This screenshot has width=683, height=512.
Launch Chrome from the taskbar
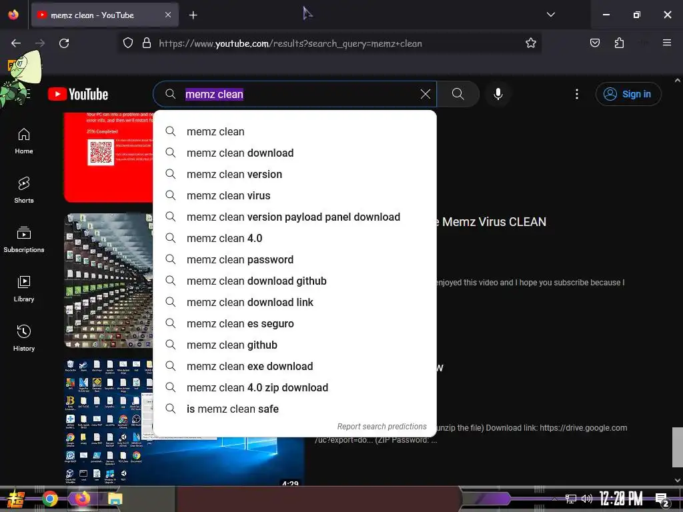pos(49,499)
